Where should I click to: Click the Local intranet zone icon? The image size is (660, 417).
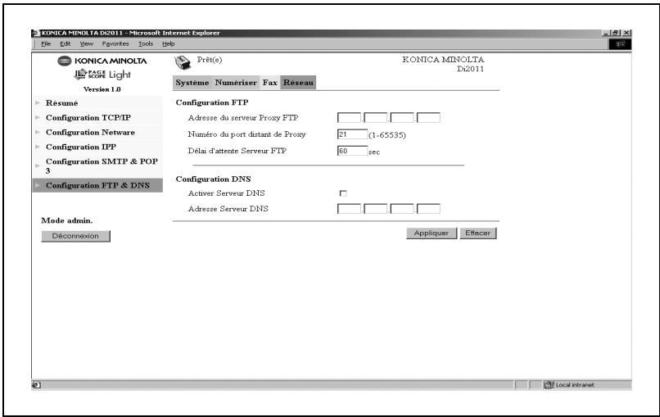pyautogui.click(x=549, y=384)
